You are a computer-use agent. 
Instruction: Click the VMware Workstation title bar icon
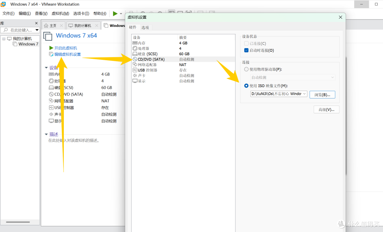[x=3, y=4]
